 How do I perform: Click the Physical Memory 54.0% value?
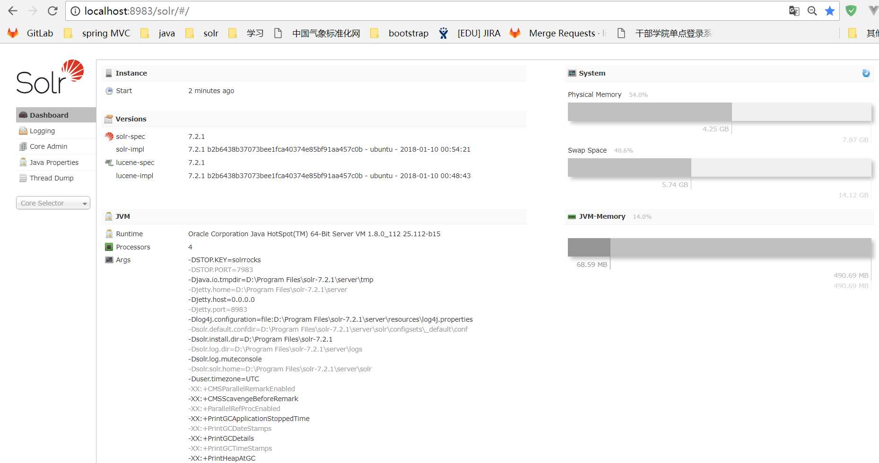tap(638, 95)
